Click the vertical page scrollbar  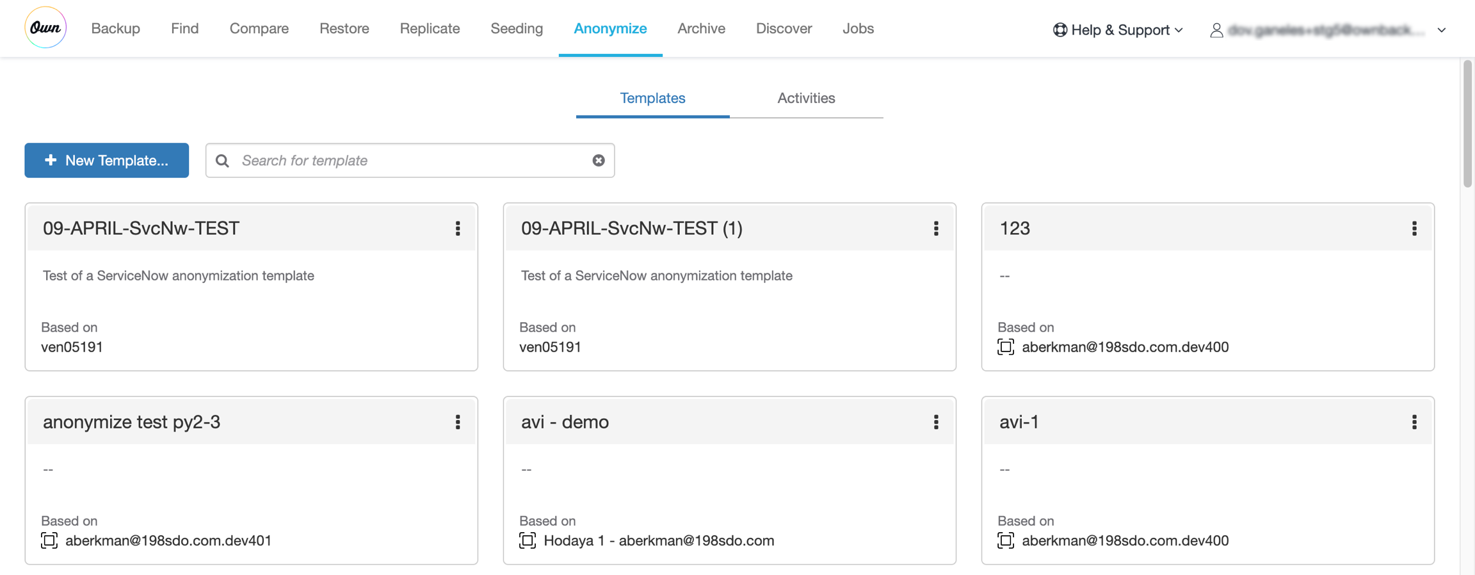point(1467,123)
